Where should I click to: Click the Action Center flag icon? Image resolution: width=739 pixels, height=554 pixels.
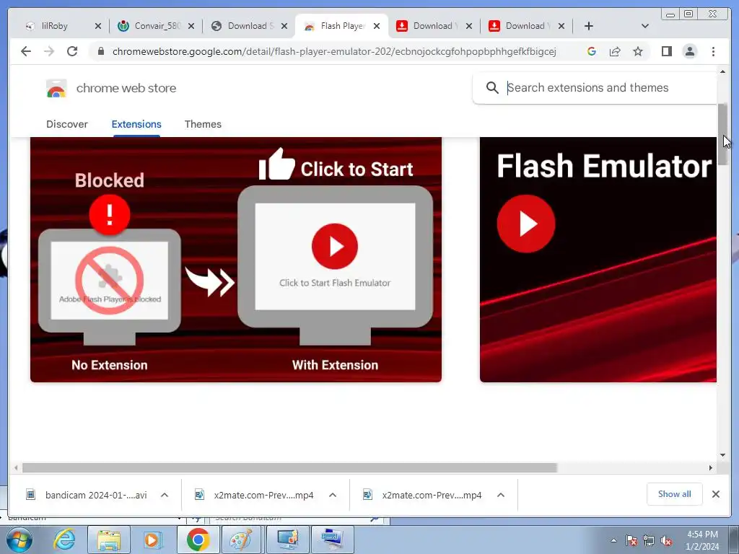[x=631, y=541]
